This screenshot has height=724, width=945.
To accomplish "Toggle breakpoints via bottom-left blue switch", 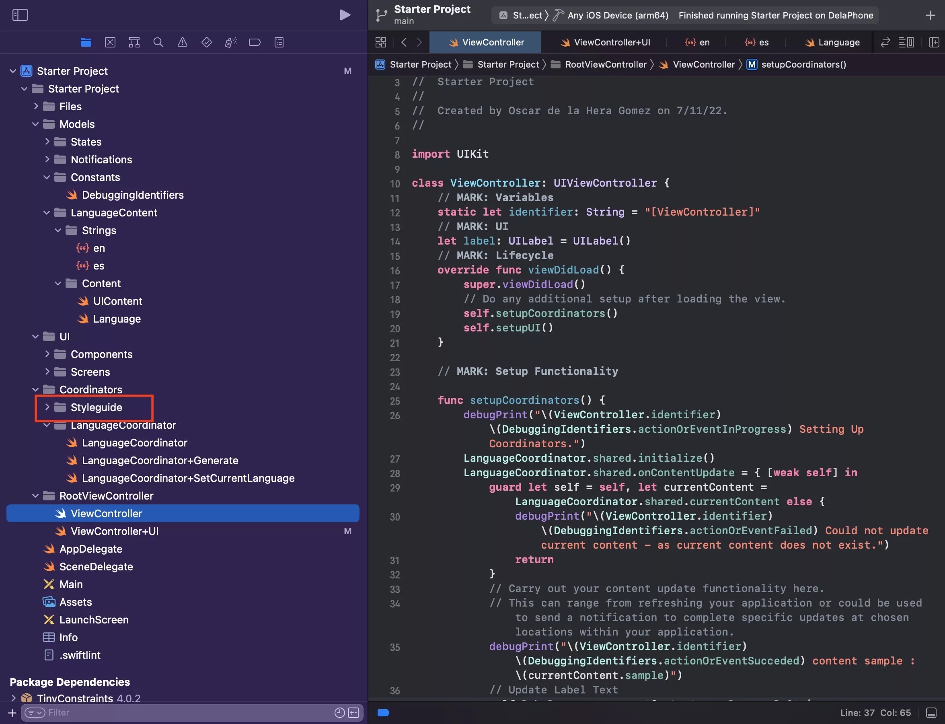I will pos(383,713).
